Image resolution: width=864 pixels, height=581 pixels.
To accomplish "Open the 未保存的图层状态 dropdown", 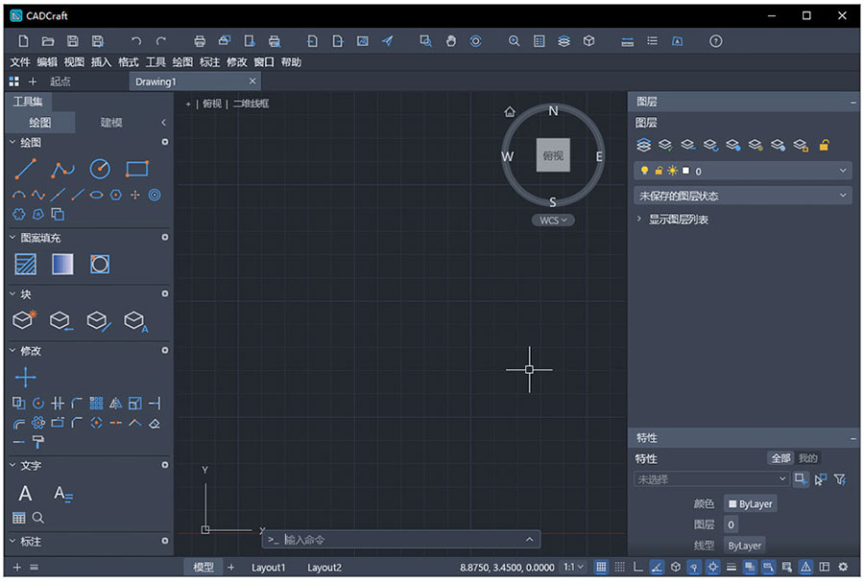I will pos(742,196).
